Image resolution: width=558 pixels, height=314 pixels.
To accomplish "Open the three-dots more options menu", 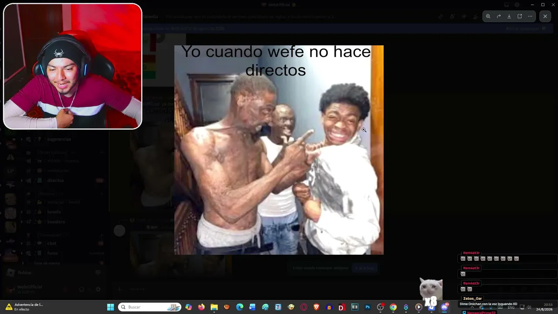I will pyautogui.click(x=530, y=16).
